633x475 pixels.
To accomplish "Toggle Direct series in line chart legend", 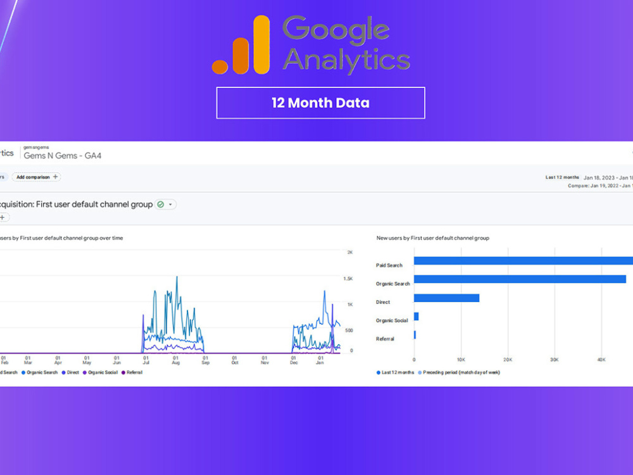I will 70,372.
